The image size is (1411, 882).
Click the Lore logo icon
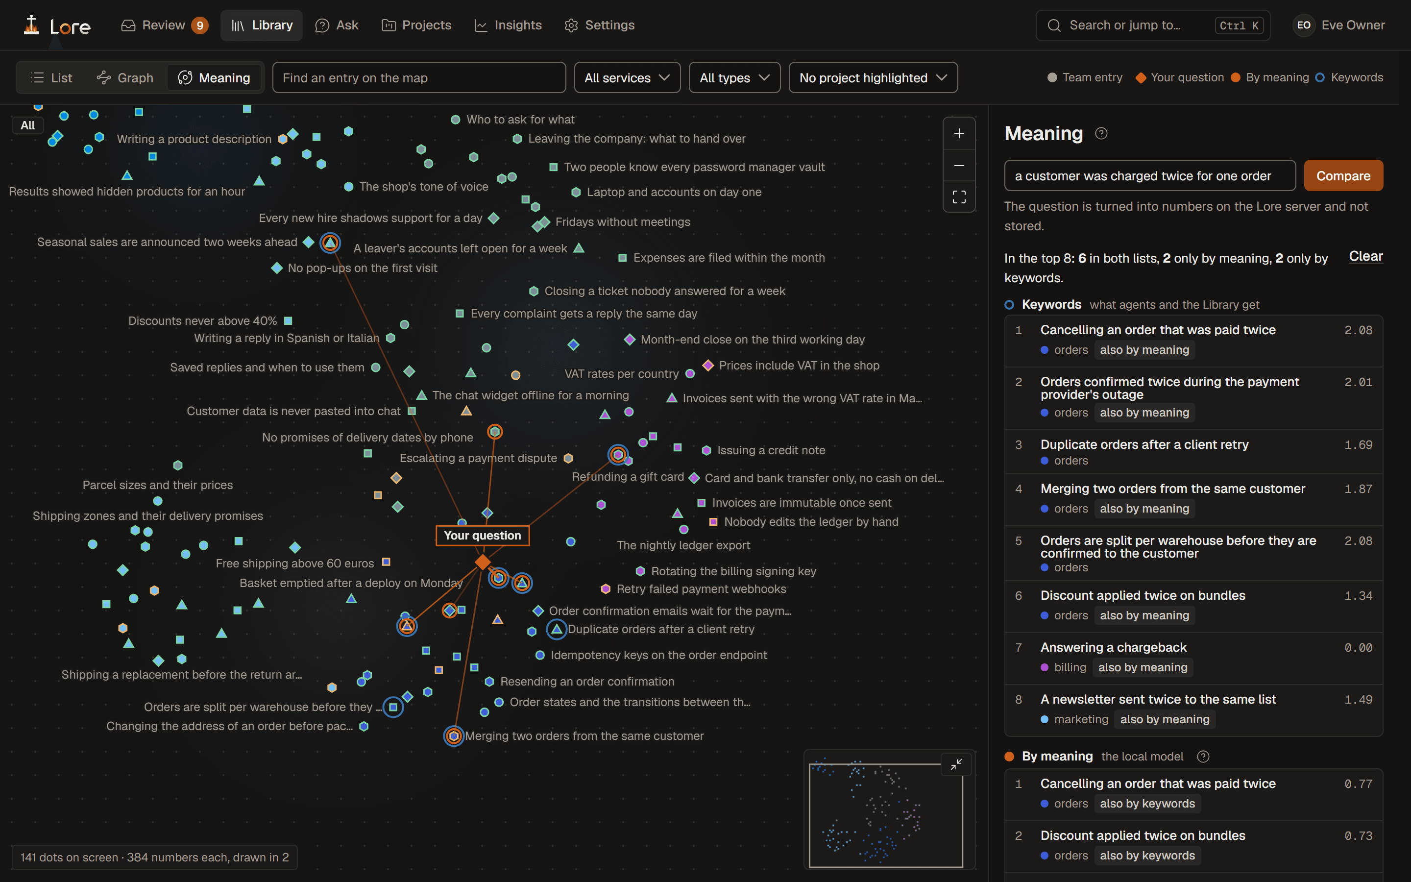31,25
